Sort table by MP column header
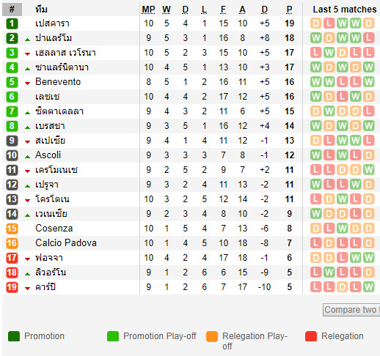380x356 pixels. 148,10
